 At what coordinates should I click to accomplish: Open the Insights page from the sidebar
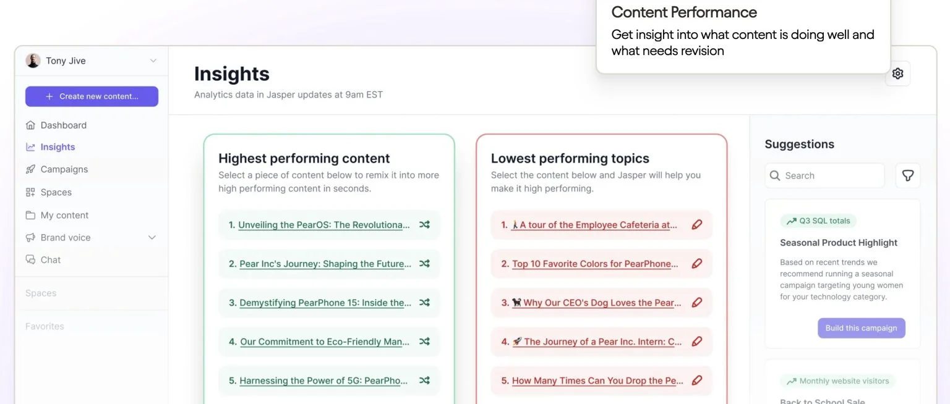coord(58,147)
